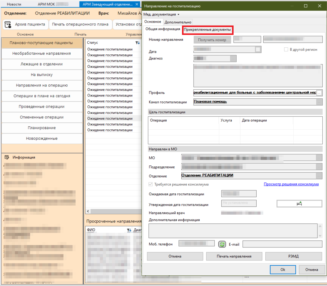Switch to the Дополнительно tab
The width and height of the screenshot is (327, 286).
(178, 22)
